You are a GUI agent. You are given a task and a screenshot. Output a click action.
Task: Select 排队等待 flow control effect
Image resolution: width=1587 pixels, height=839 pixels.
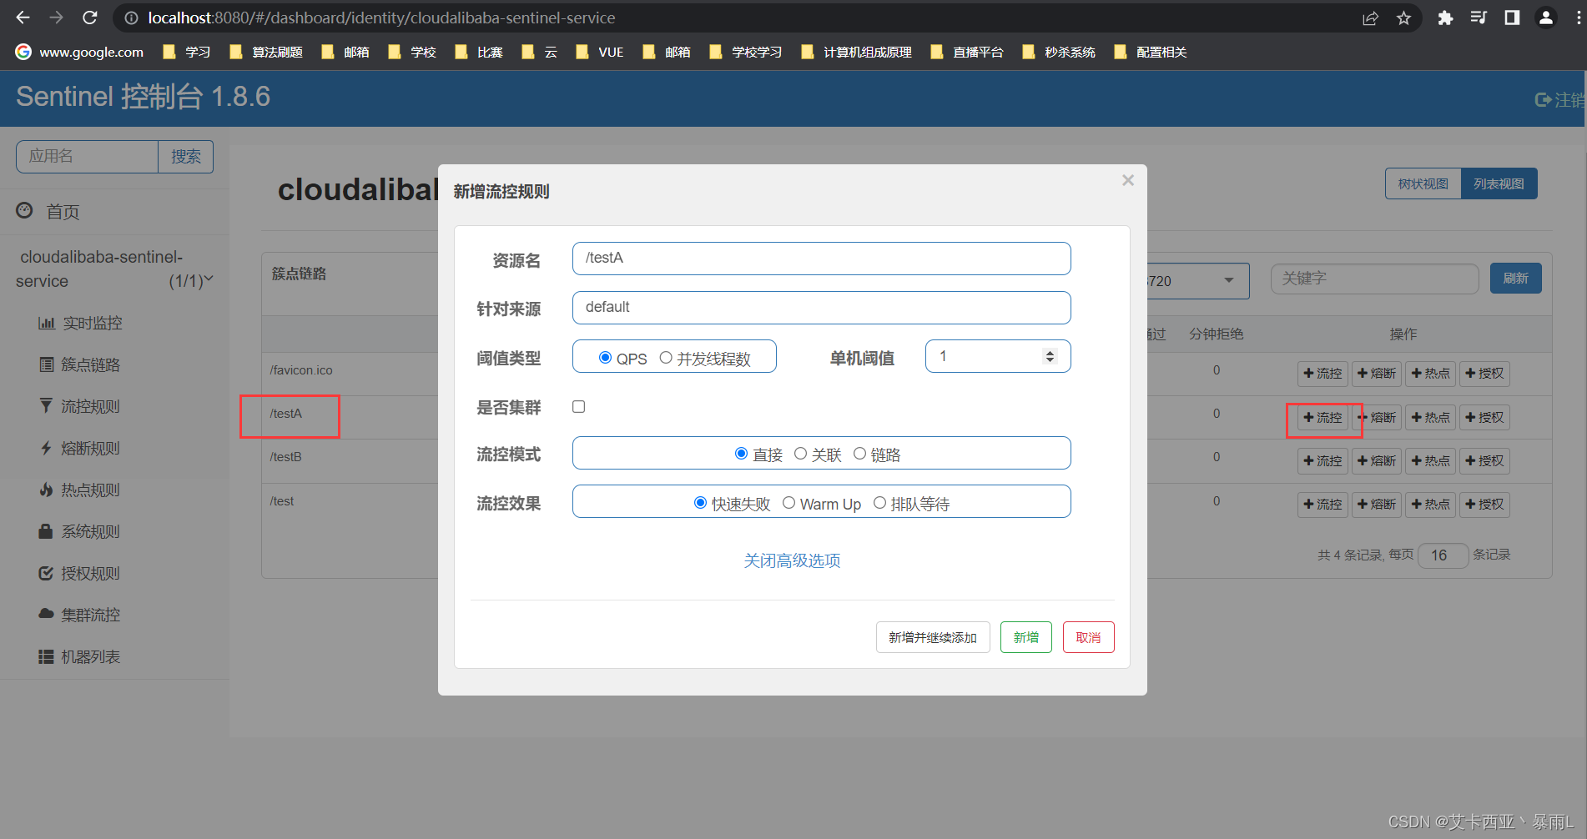point(879,503)
